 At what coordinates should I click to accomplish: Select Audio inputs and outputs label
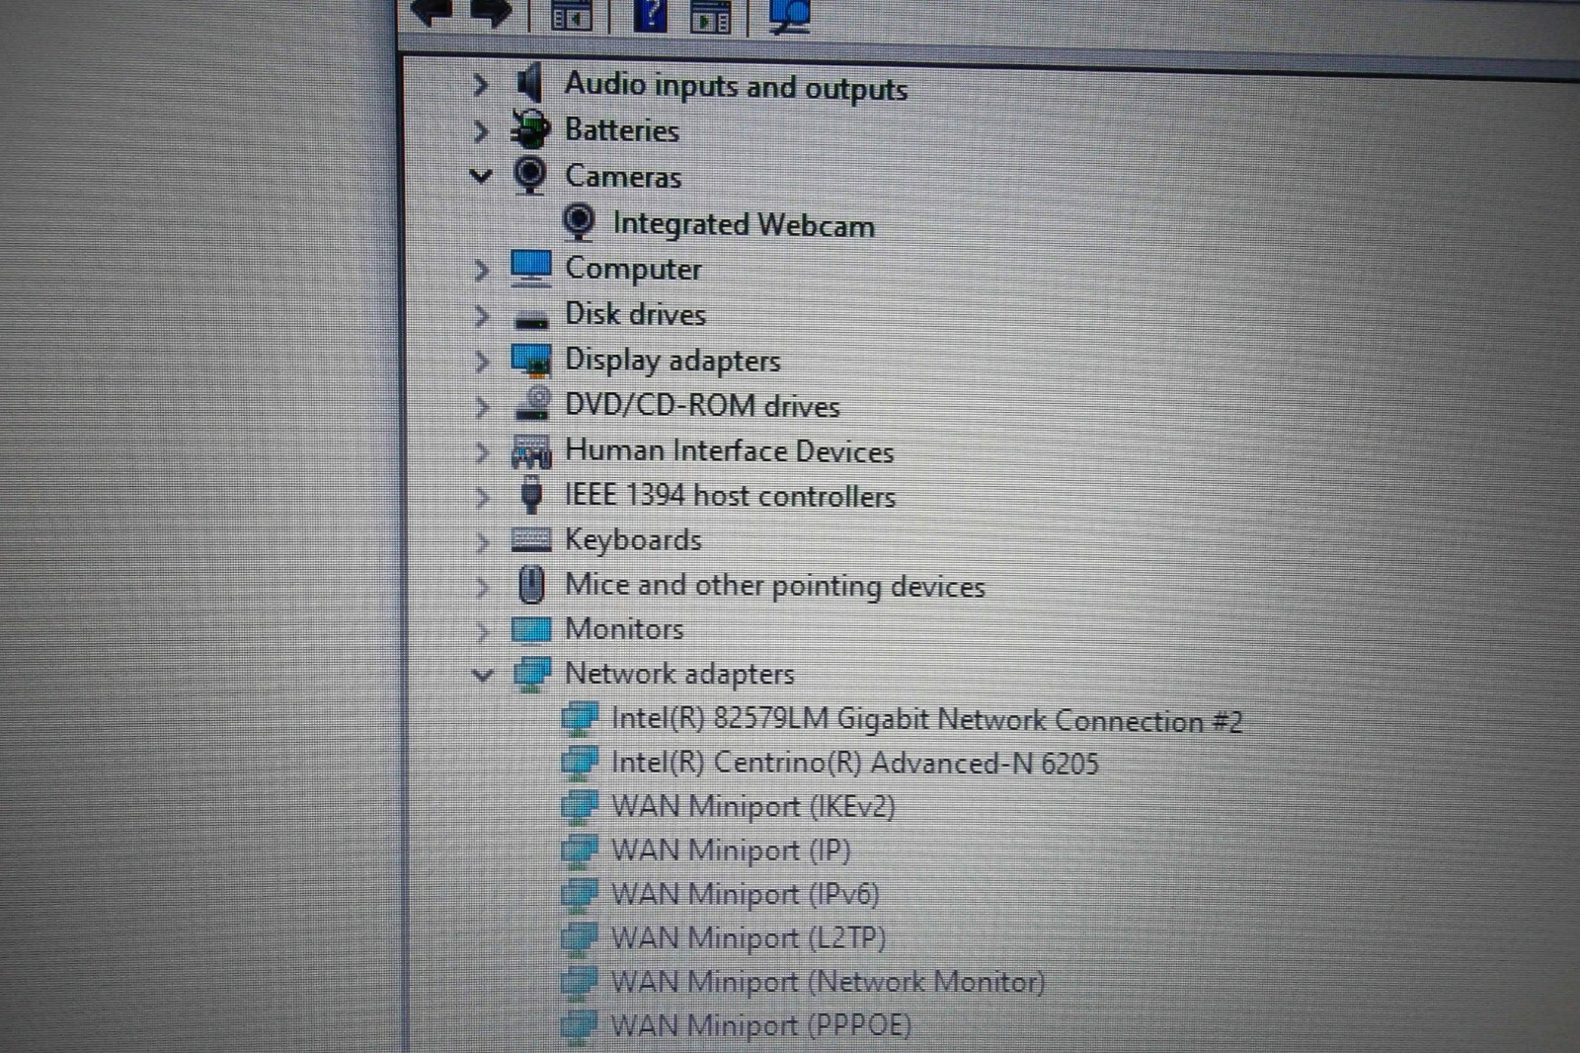736,86
